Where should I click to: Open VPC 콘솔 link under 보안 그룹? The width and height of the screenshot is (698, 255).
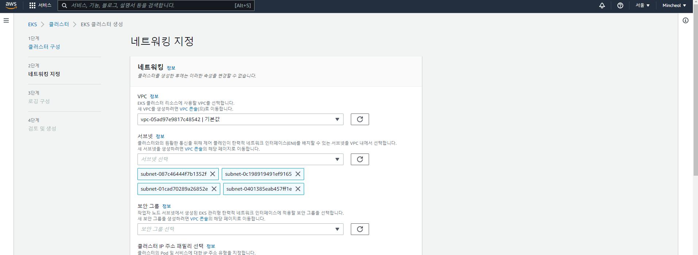[x=199, y=219]
